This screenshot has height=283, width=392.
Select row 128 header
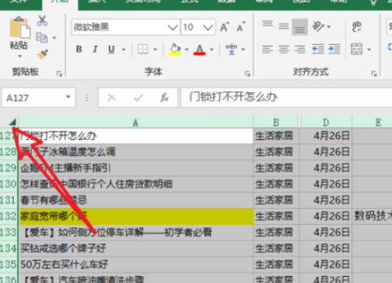pyautogui.click(x=9, y=152)
